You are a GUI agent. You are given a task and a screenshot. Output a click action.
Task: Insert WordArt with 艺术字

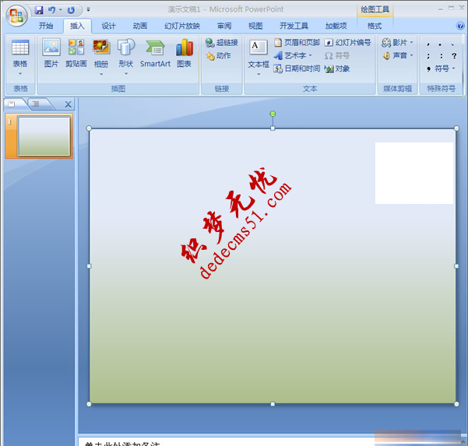tap(290, 55)
